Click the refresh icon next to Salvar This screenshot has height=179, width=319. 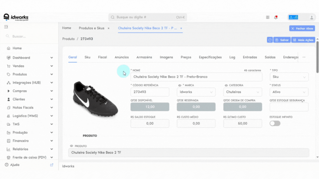coord(270,40)
